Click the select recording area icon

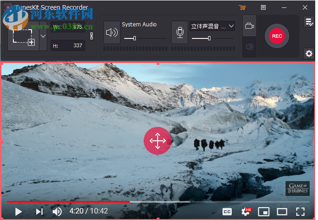[x=24, y=36]
